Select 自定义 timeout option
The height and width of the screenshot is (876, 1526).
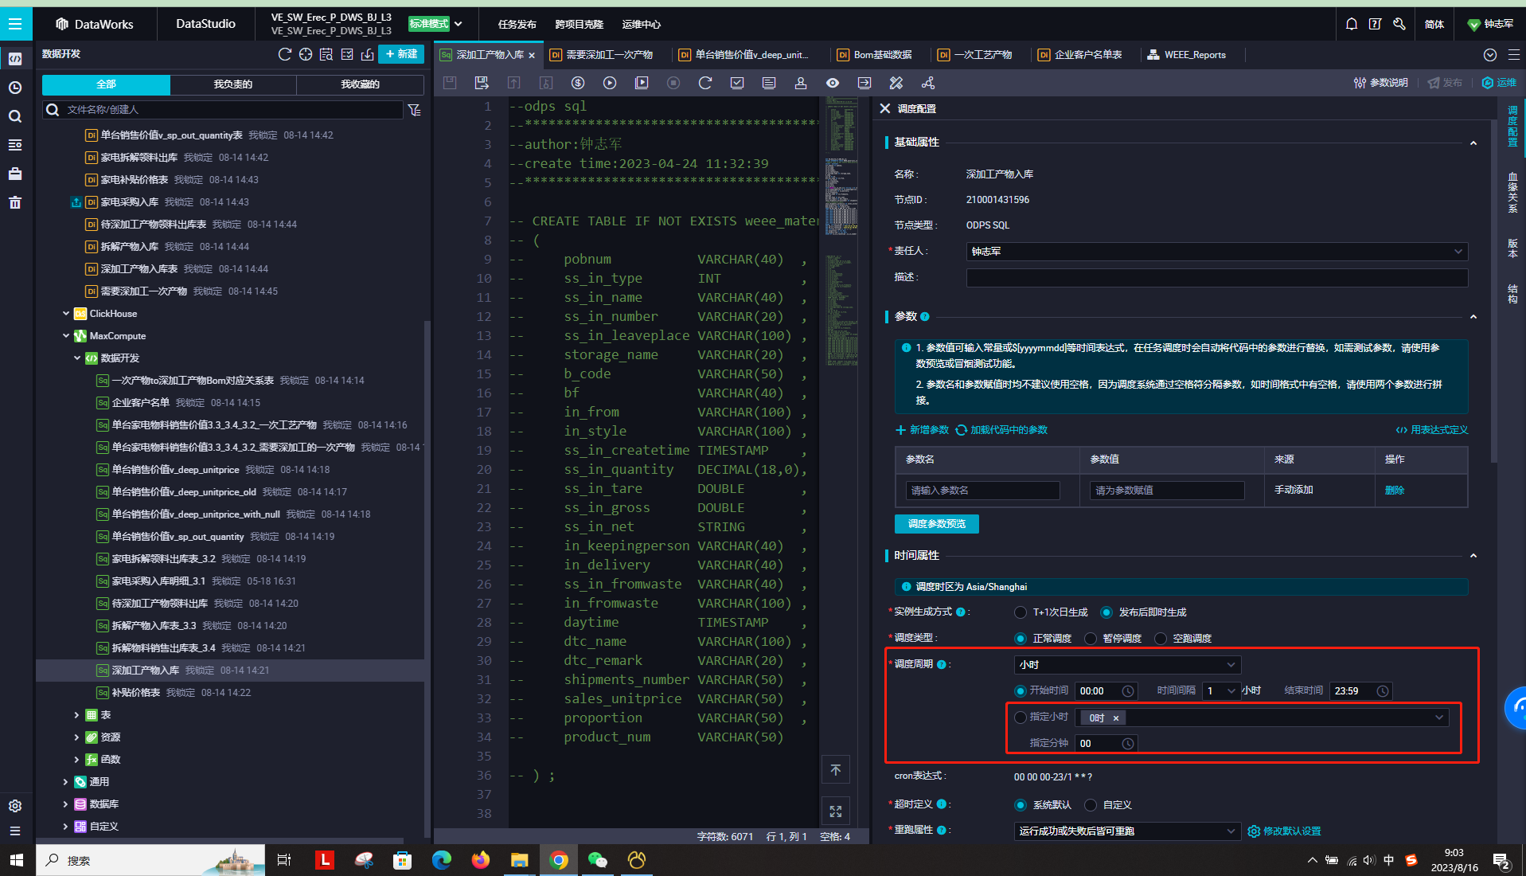(1091, 805)
